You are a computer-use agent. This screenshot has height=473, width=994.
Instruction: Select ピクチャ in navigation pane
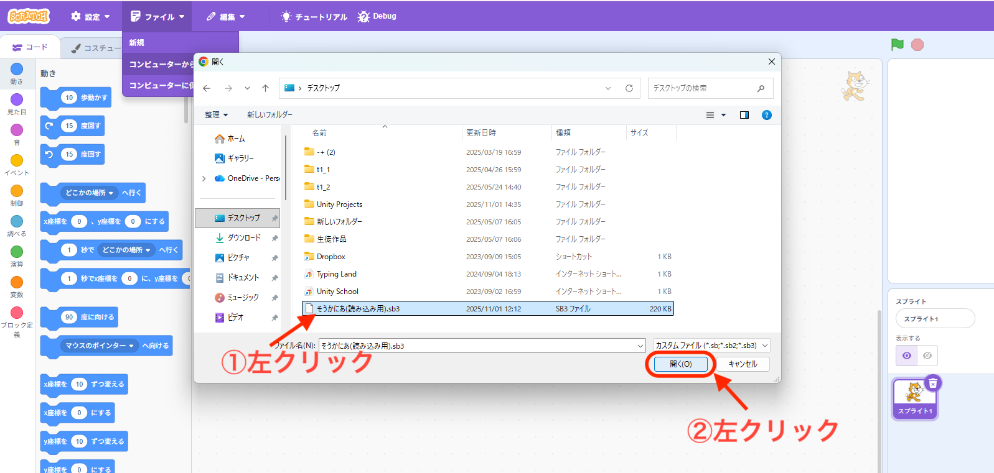pyautogui.click(x=238, y=258)
